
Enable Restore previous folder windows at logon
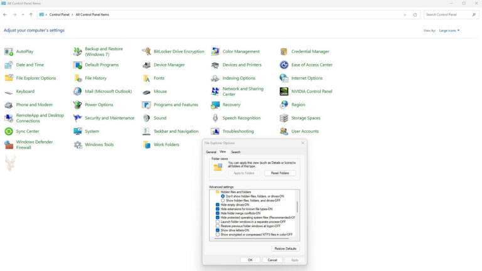click(x=218, y=226)
